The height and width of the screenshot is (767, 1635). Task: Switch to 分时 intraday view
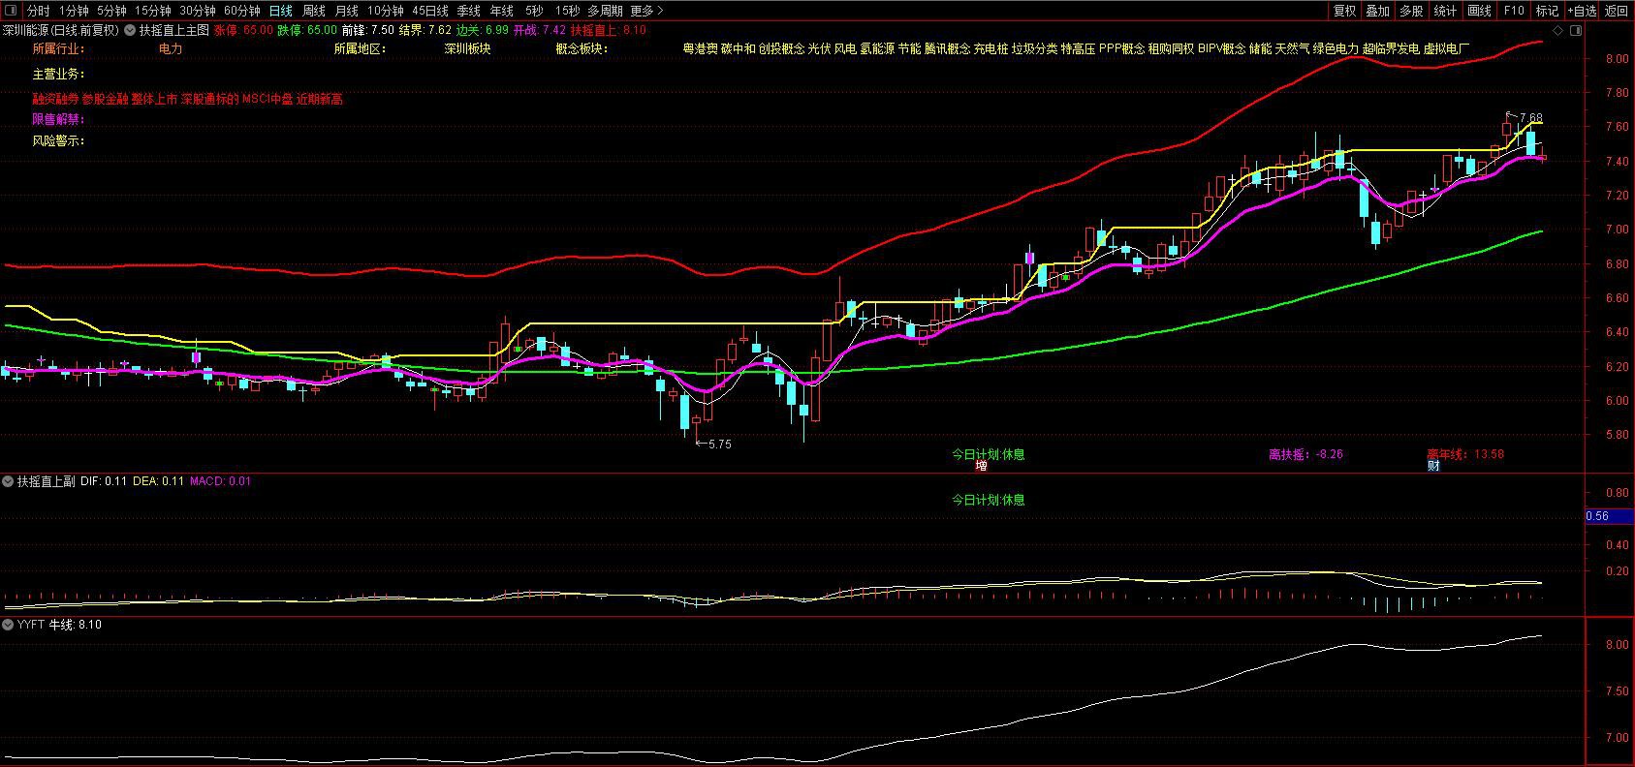(38, 11)
